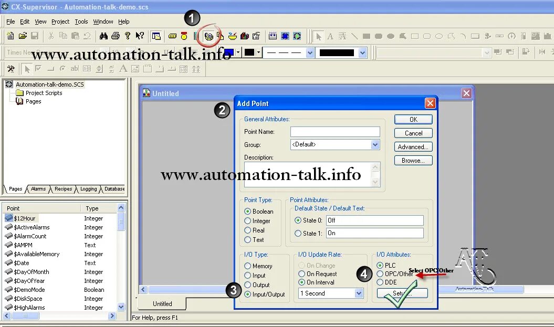Open the Group Default dropdown
The height and width of the screenshot is (327, 554).
pos(375,144)
